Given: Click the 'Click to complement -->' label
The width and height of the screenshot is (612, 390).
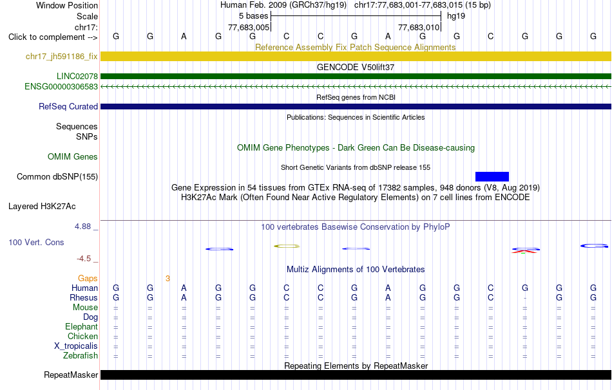Looking at the screenshot, I should pos(53,37).
